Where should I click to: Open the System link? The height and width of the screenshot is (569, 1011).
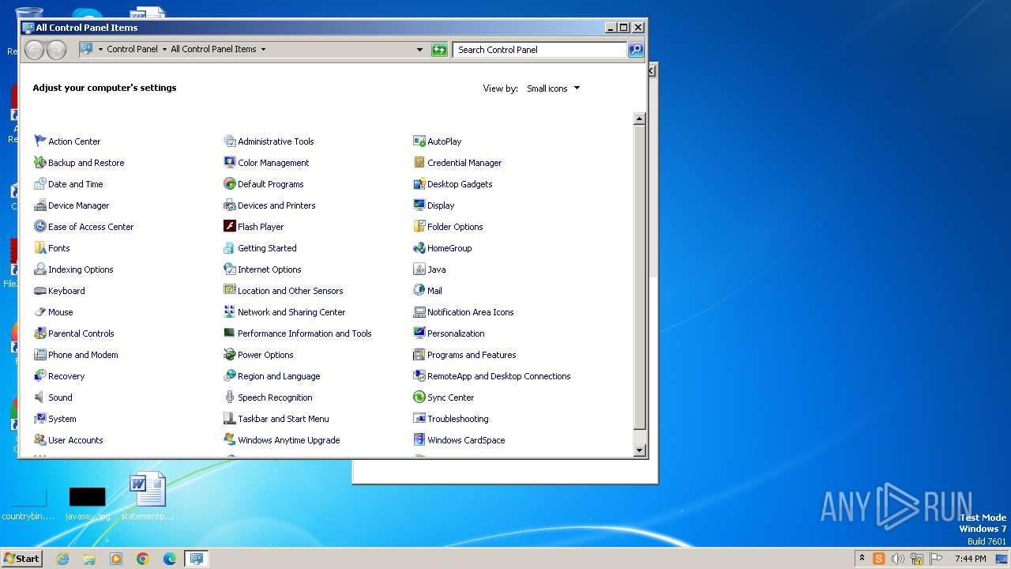(x=62, y=419)
